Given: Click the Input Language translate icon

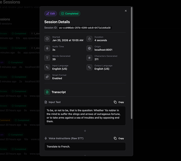Looking at the screenshot, I should (47, 67).
